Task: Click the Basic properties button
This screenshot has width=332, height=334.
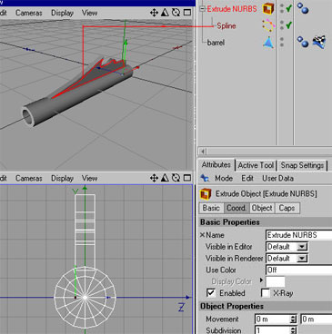Action: point(211,208)
